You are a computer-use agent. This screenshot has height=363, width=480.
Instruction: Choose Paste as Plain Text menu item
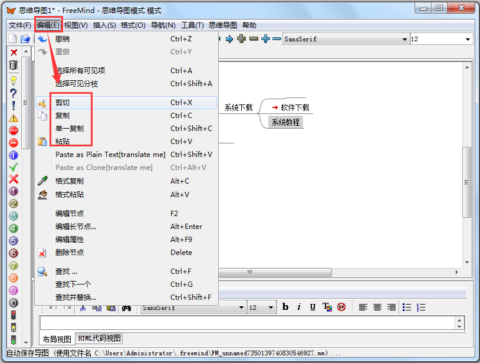tap(126, 155)
